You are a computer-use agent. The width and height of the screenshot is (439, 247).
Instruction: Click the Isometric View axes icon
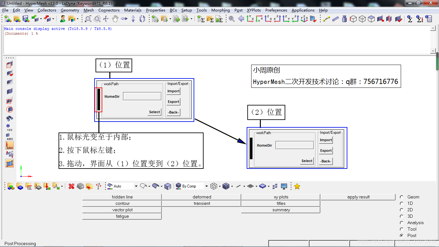pos(304,19)
